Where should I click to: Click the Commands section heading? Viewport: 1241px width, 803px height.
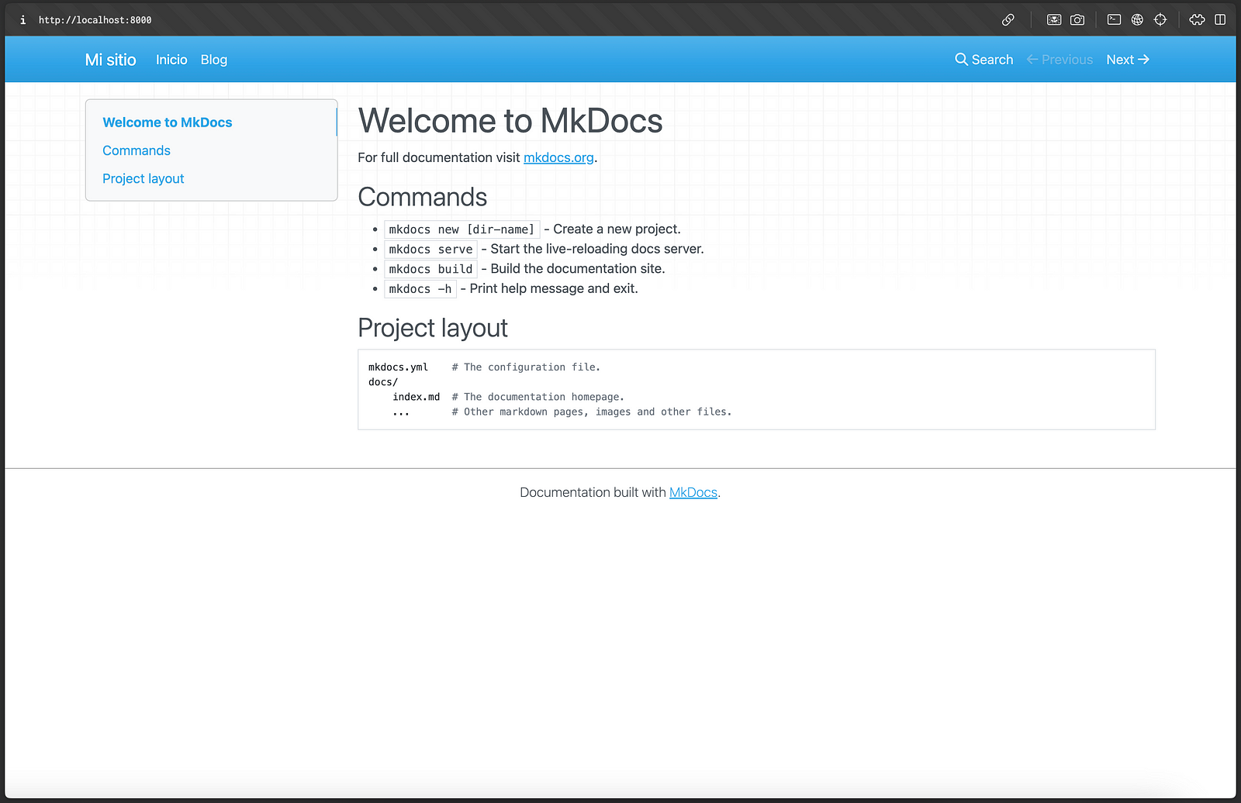[423, 197]
